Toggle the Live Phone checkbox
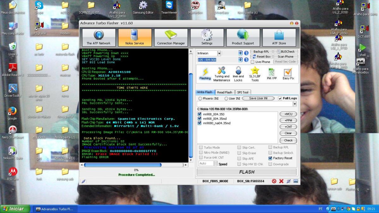 pos(252,62)
